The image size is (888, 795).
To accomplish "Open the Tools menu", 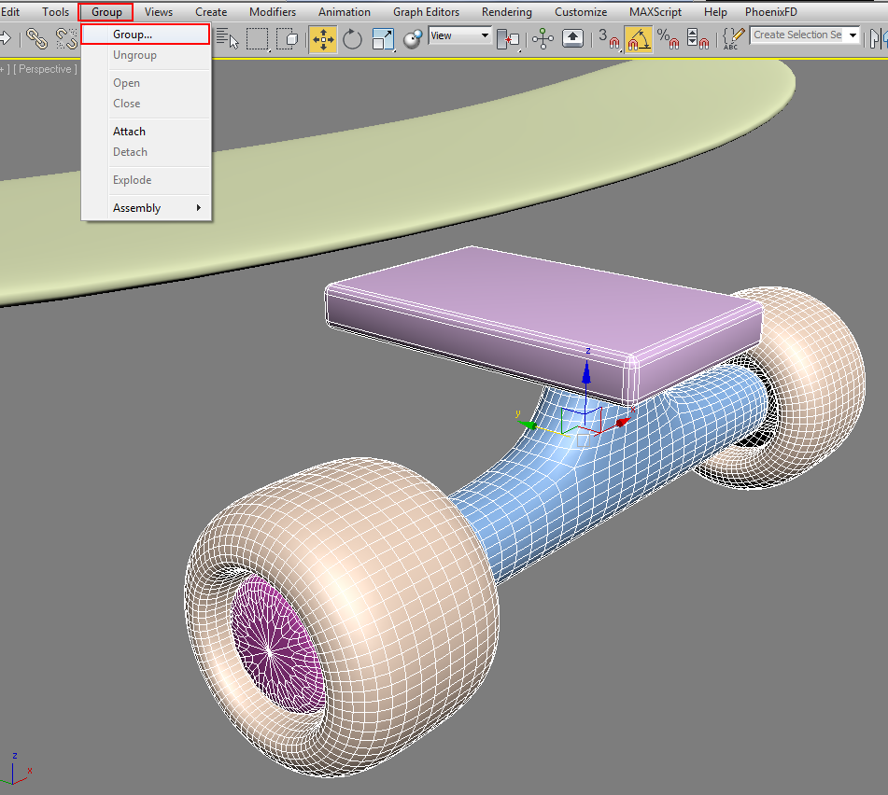I will [55, 12].
